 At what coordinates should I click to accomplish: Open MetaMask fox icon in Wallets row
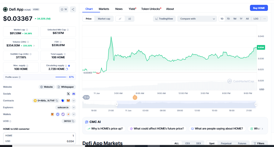click(52, 114)
